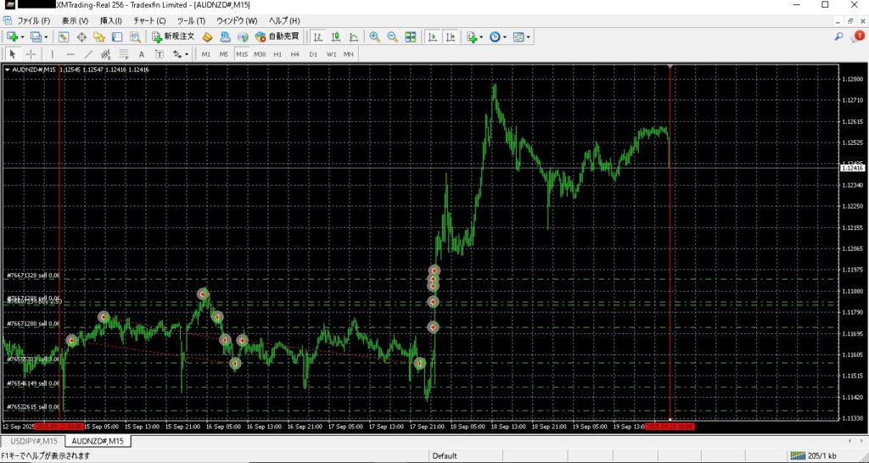Expand the periodicity clock dropdown
Viewport: 869px width, 463px height.
click(x=498, y=36)
